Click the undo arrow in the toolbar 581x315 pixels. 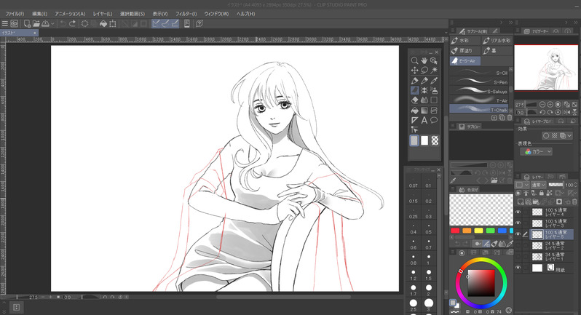point(62,23)
